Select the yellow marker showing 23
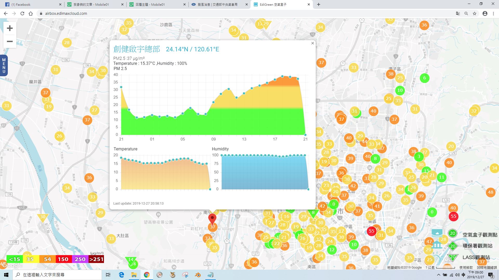The width and height of the screenshot is (499, 280). point(326,185)
